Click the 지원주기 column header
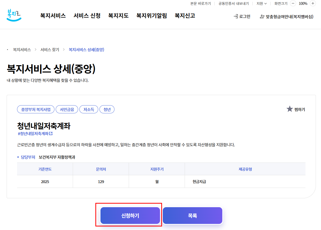Viewport: 321px width, 230px height. (x=157, y=169)
